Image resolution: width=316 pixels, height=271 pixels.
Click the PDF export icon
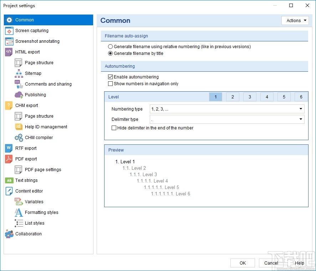point(9,159)
